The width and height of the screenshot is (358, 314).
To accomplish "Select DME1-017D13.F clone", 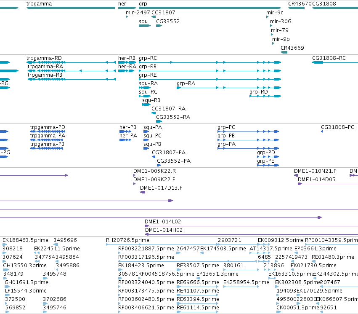I will point(143,192).
